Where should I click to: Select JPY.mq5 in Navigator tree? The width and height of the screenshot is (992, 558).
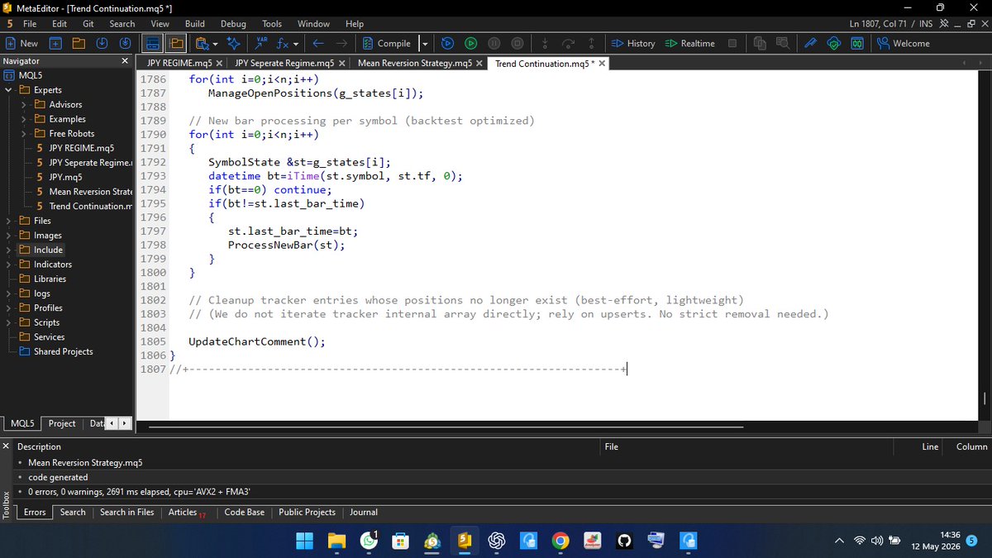65,177
